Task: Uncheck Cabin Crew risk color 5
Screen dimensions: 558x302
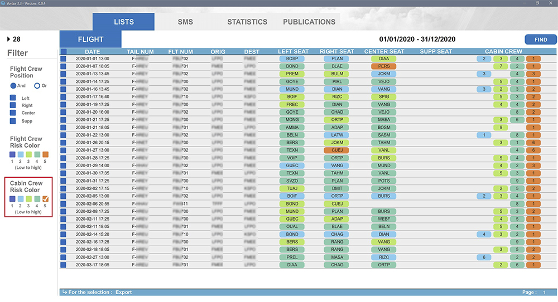Action: (46, 199)
